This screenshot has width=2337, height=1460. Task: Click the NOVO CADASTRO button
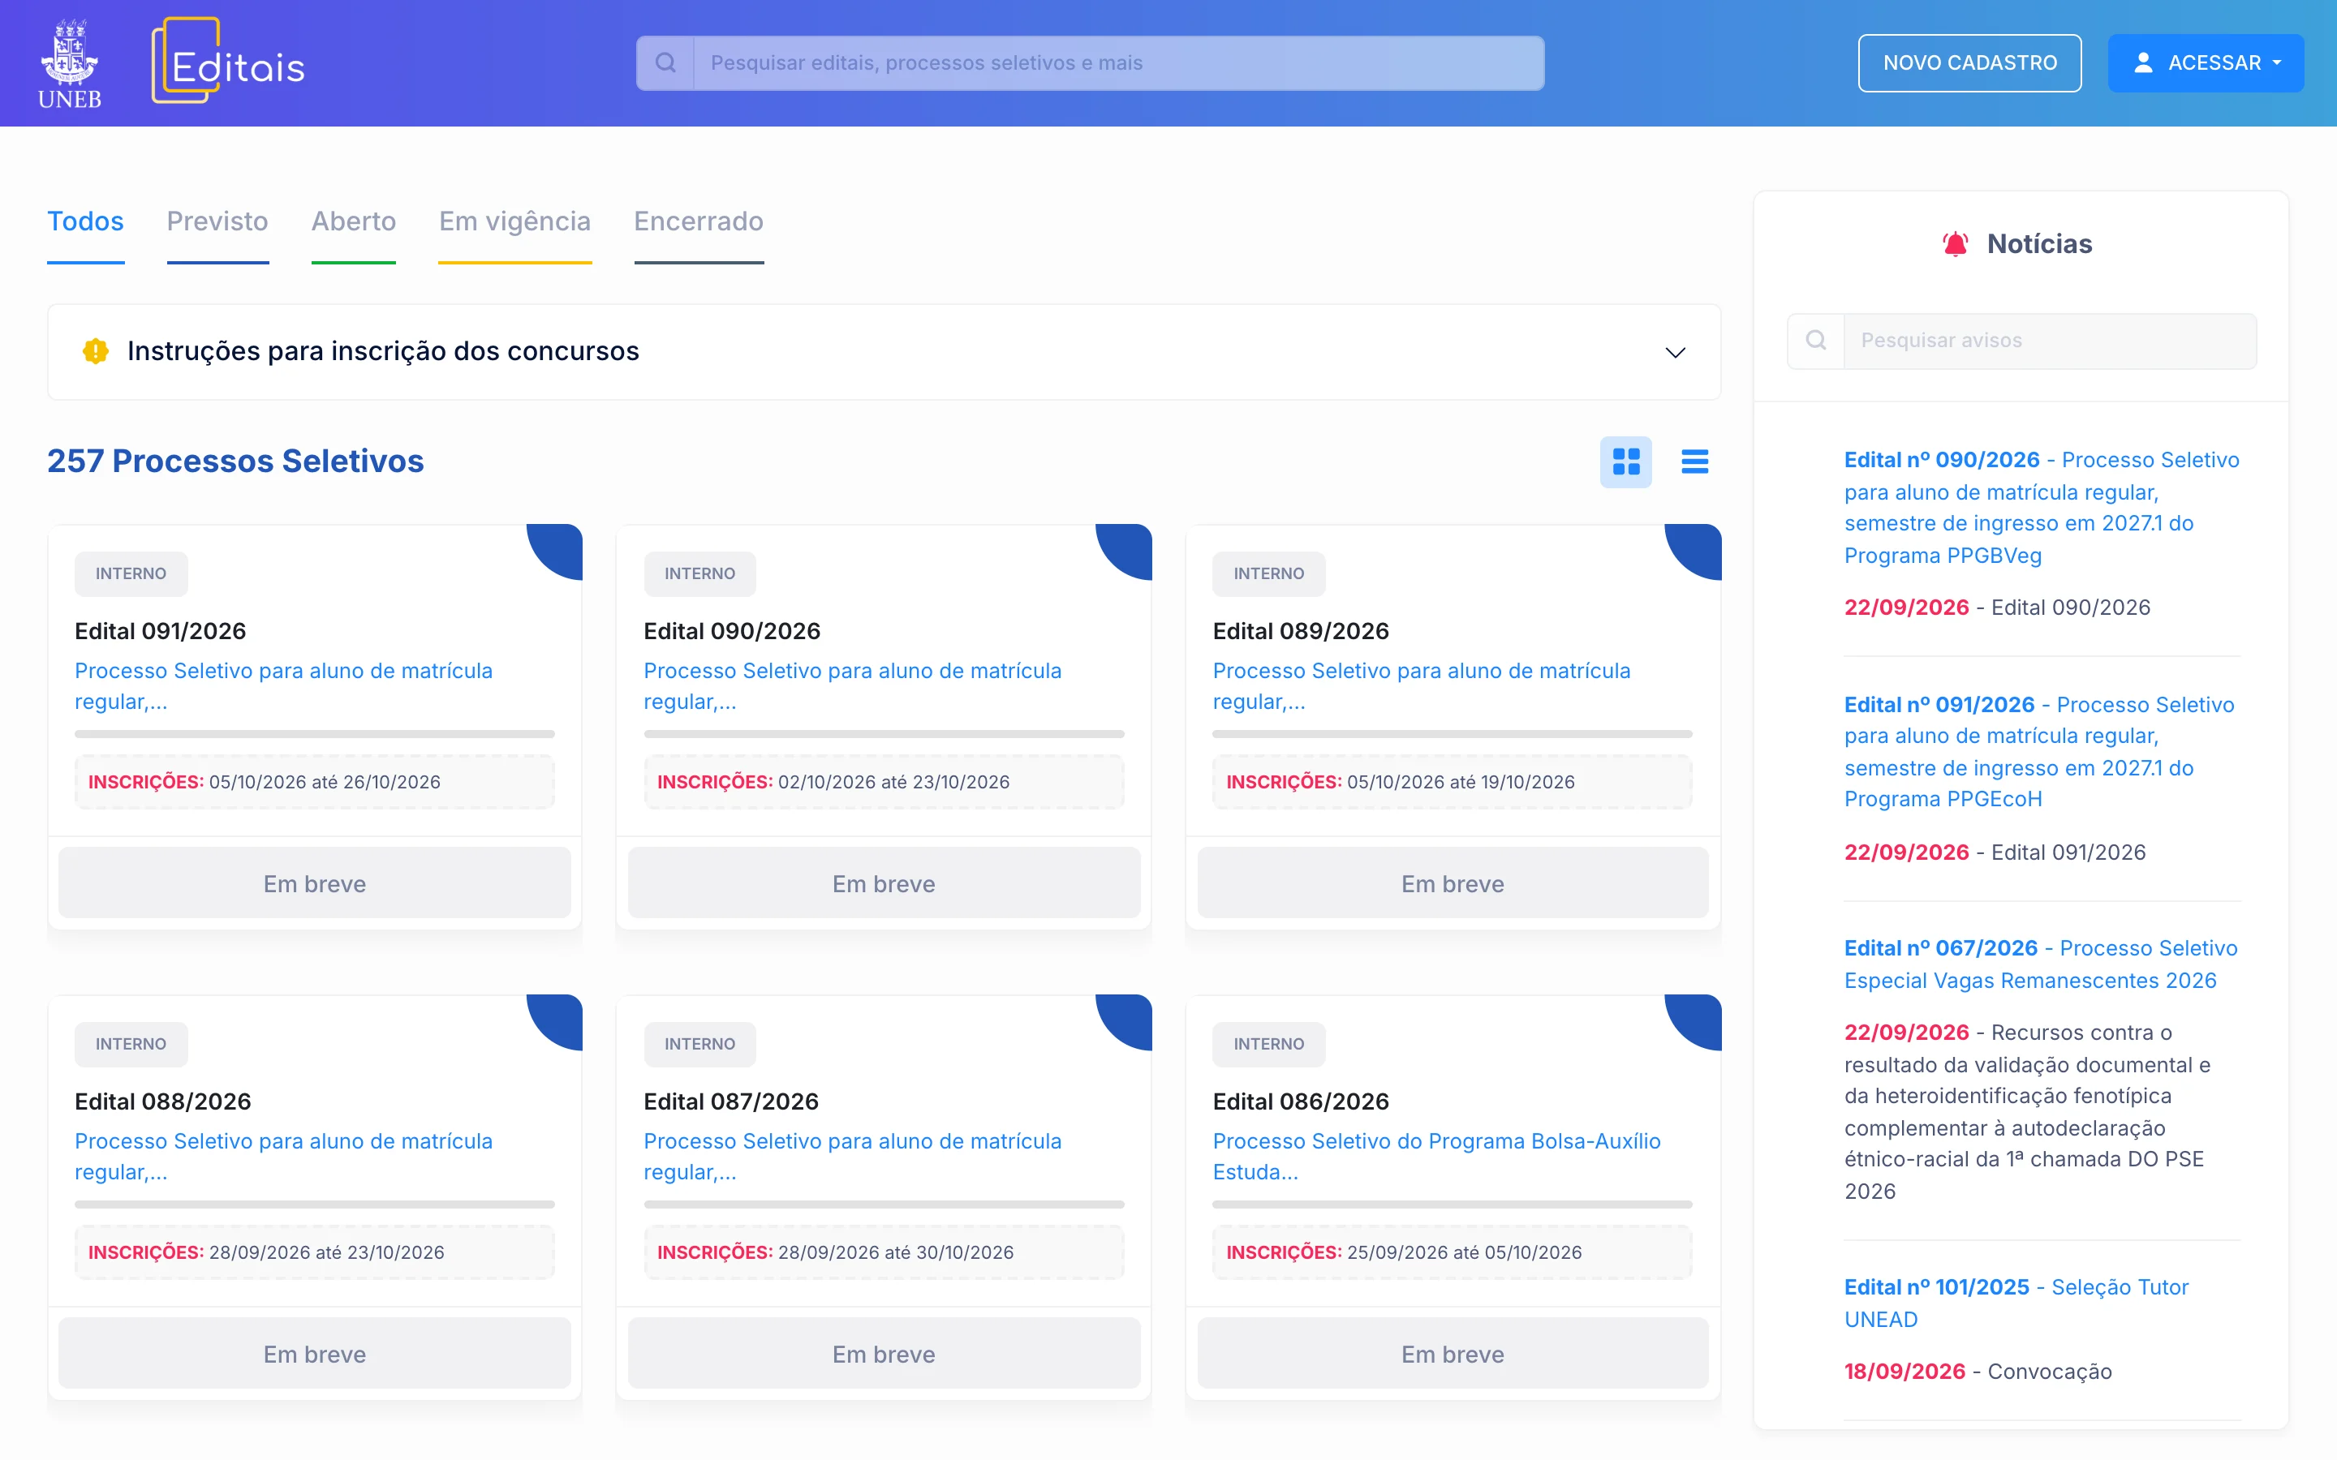(x=1969, y=62)
